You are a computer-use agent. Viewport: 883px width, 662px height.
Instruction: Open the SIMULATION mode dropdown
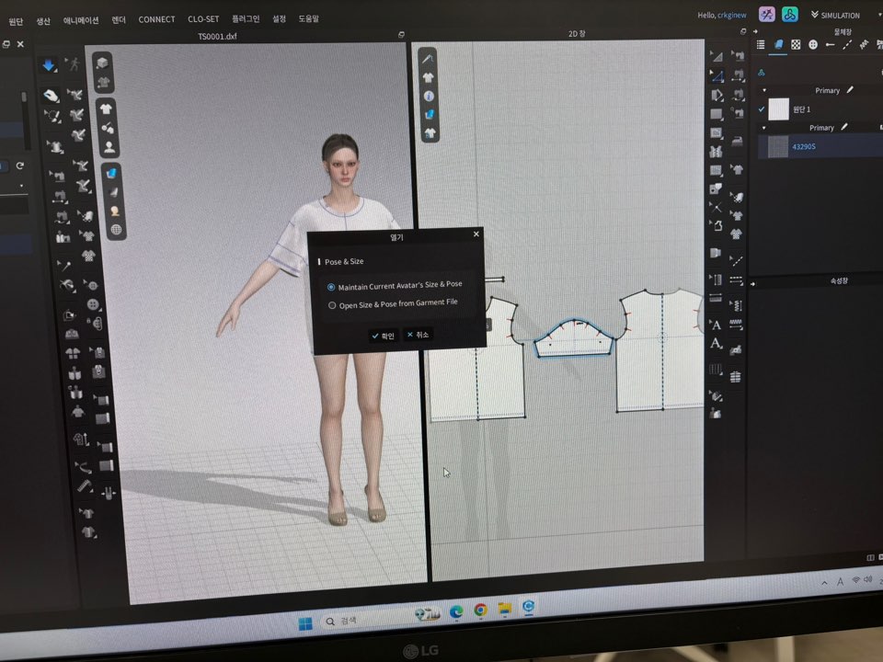835,15
